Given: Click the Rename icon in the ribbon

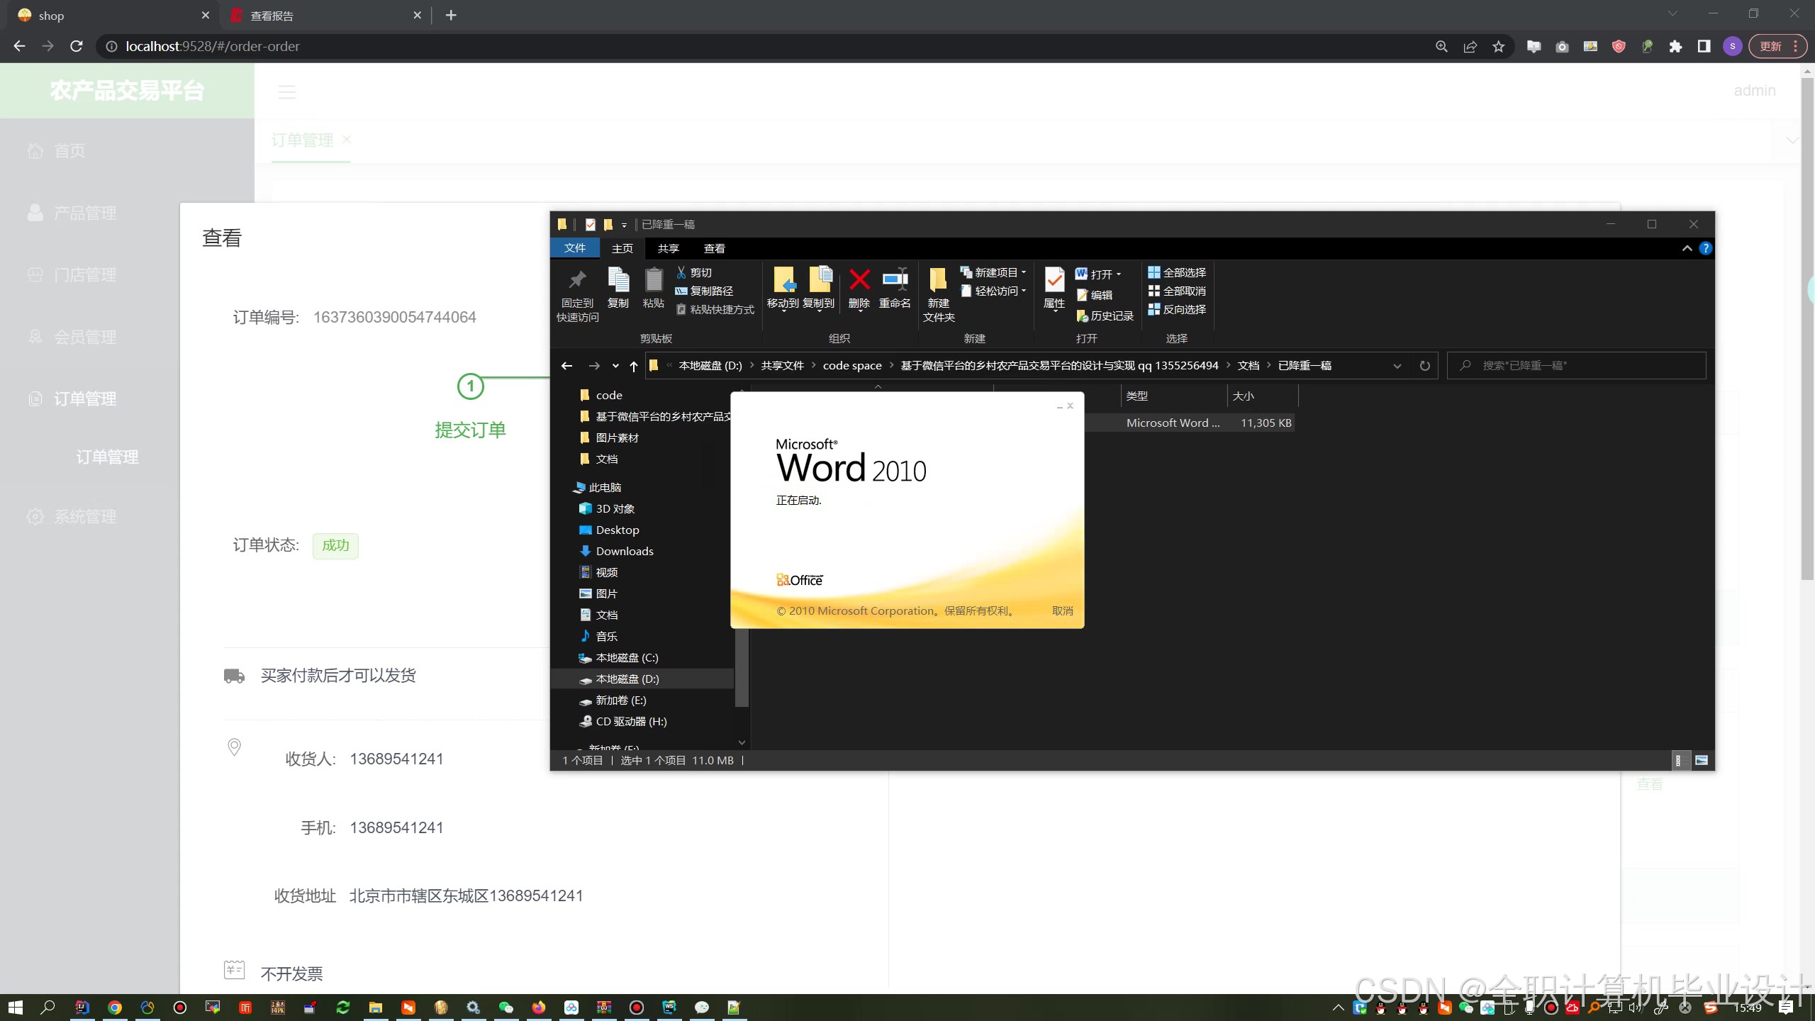Looking at the screenshot, I should [895, 280].
